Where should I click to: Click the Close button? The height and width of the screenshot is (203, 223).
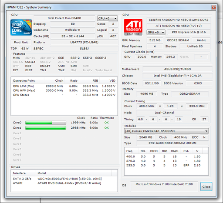pos(206,186)
